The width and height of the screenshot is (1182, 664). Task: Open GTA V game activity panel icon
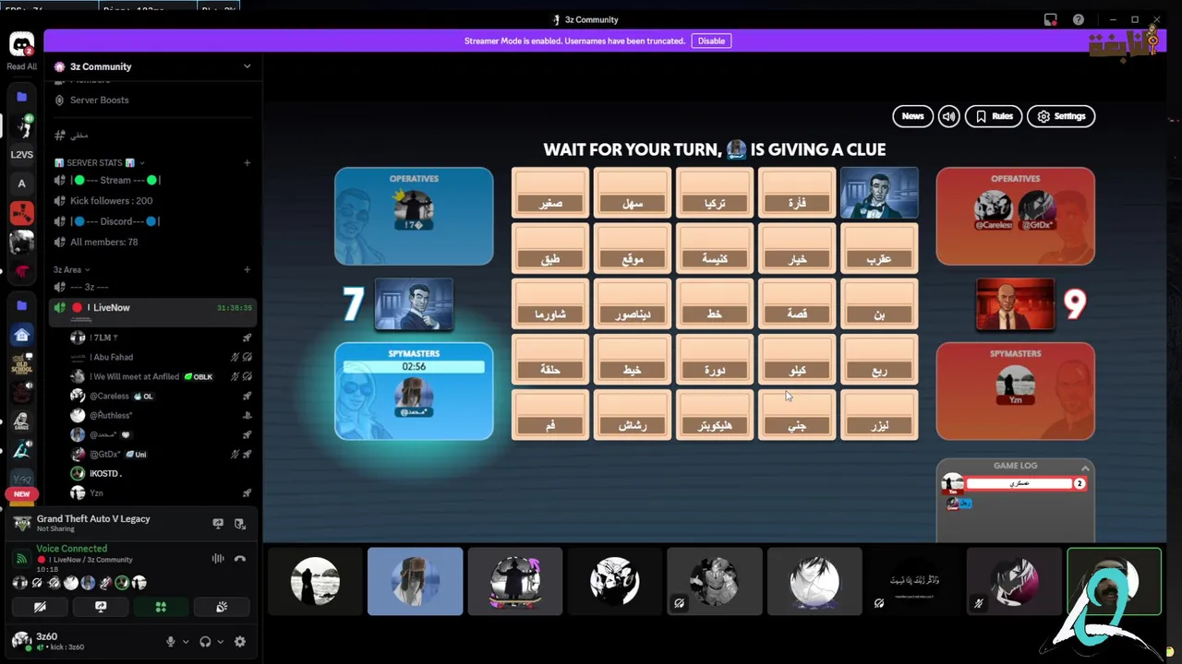240,523
